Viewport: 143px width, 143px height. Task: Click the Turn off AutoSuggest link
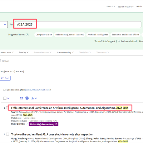tap(105, 41)
